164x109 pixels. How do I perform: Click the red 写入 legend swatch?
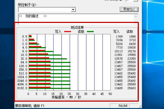pos(68,32)
